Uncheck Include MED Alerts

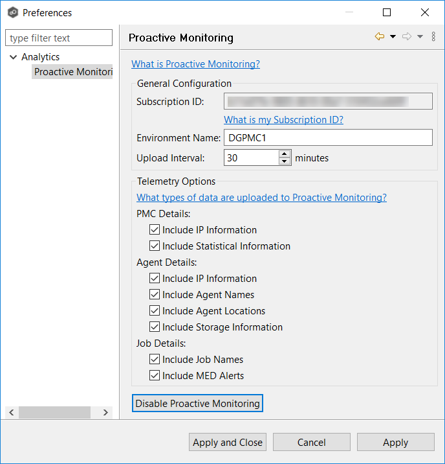point(155,376)
